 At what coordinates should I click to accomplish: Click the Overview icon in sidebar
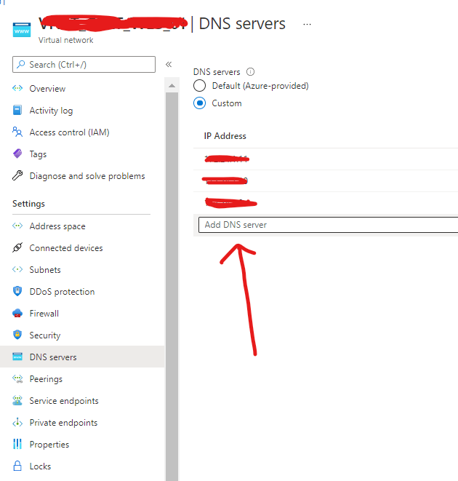[17, 89]
